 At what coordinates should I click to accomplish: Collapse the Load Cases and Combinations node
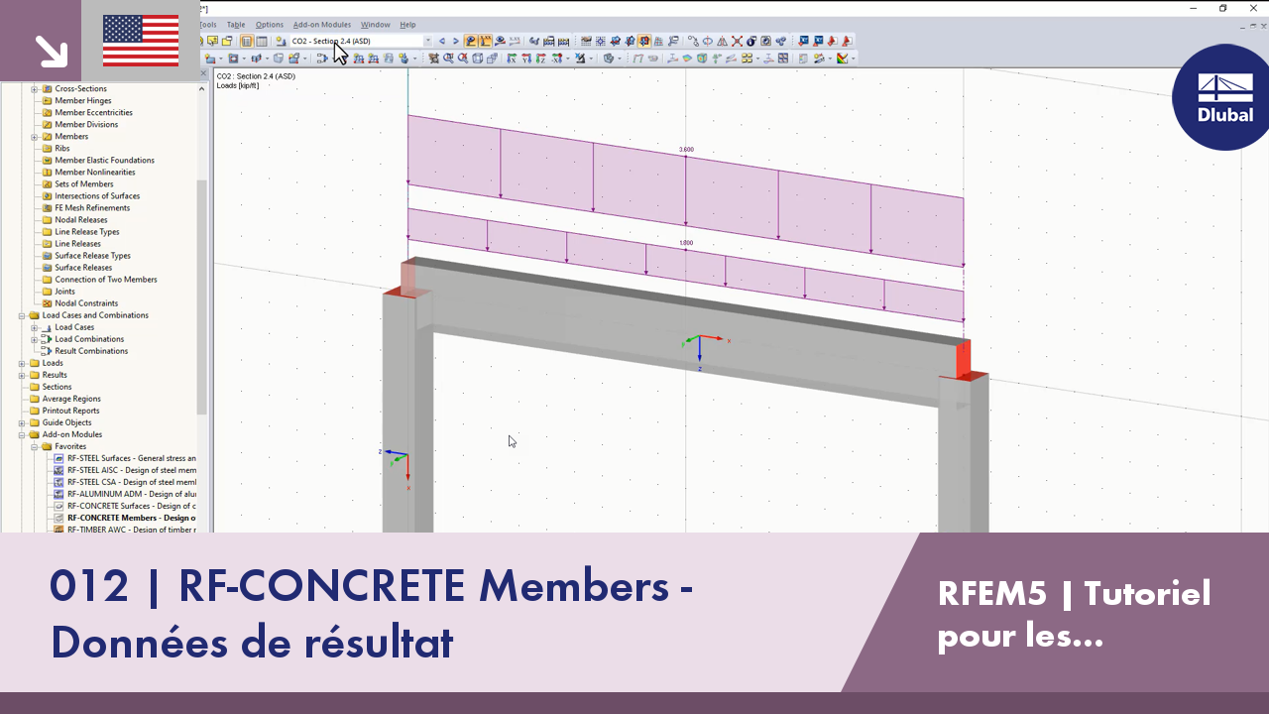click(21, 315)
